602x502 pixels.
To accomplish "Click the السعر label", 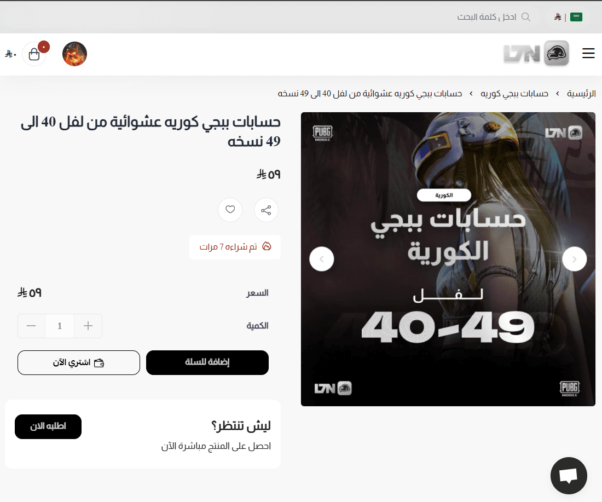I will (257, 293).
